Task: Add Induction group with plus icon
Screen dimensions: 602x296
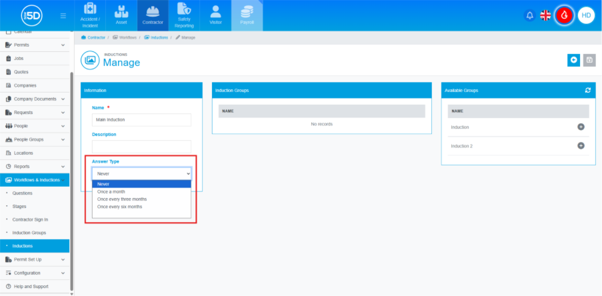Action: pos(581,127)
